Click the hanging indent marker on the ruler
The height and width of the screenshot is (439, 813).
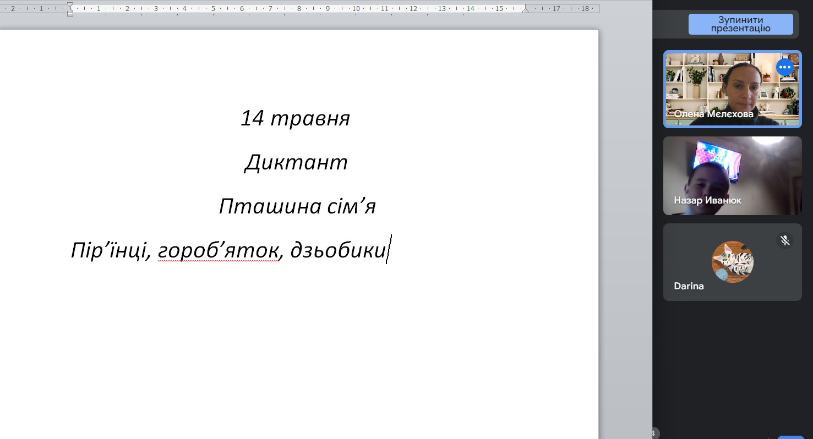click(x=70, y=10)
